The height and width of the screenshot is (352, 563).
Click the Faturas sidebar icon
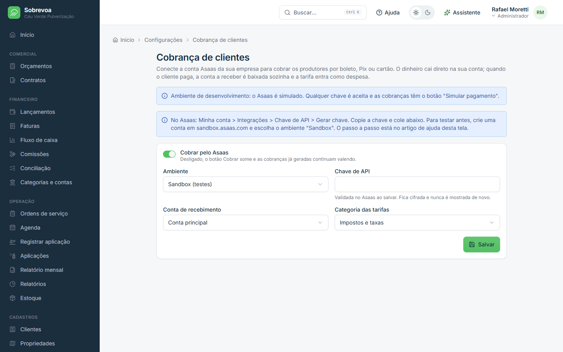tap(13, 126)
